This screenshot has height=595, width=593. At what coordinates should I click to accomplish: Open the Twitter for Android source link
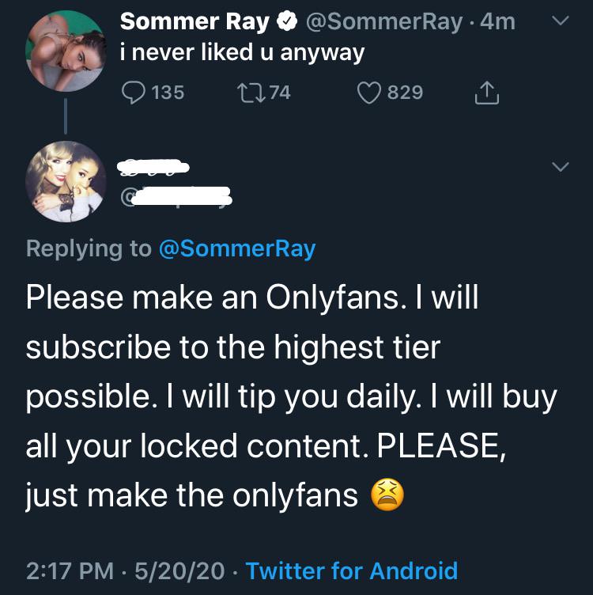(352, 570)
